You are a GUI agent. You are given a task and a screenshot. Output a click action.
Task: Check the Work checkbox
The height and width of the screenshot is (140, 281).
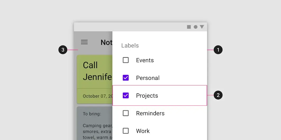point(126,131)
